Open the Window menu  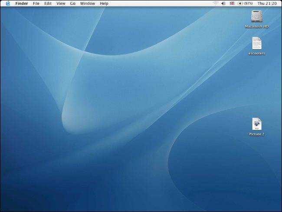pos(88,3)
